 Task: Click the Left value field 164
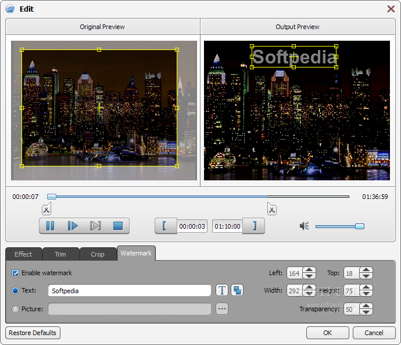coord(295,273)
